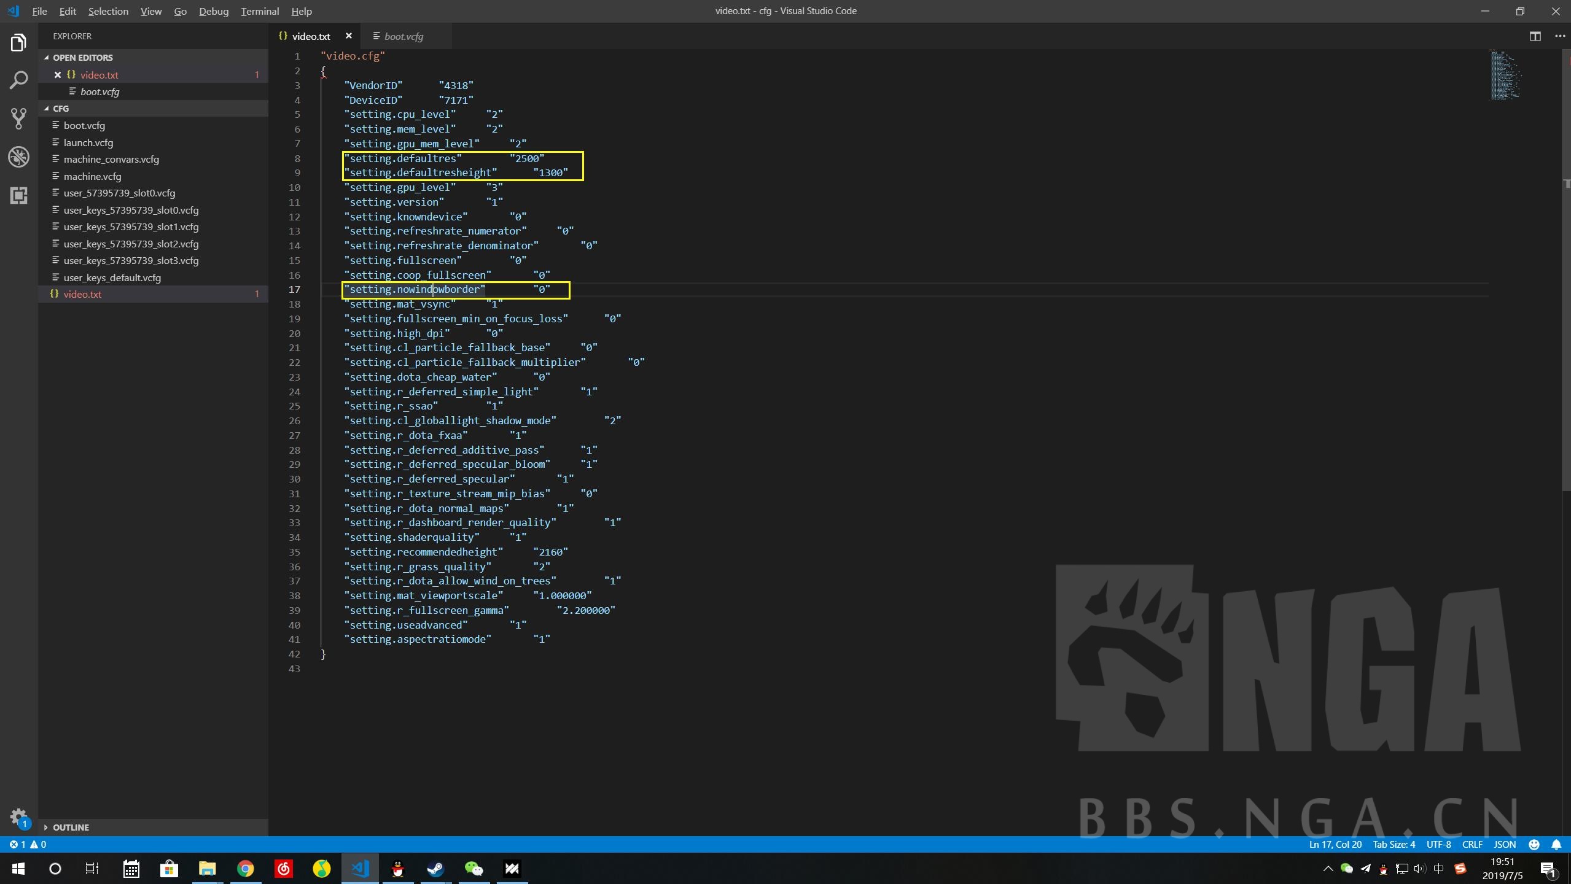
Task: Switch to the boot.vcfg tab
Action: 403,36
